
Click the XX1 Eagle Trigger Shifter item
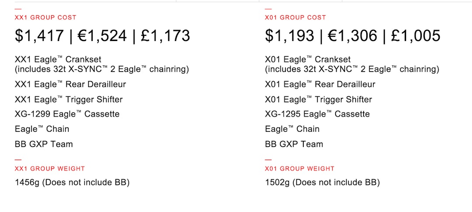click(69, 99)
